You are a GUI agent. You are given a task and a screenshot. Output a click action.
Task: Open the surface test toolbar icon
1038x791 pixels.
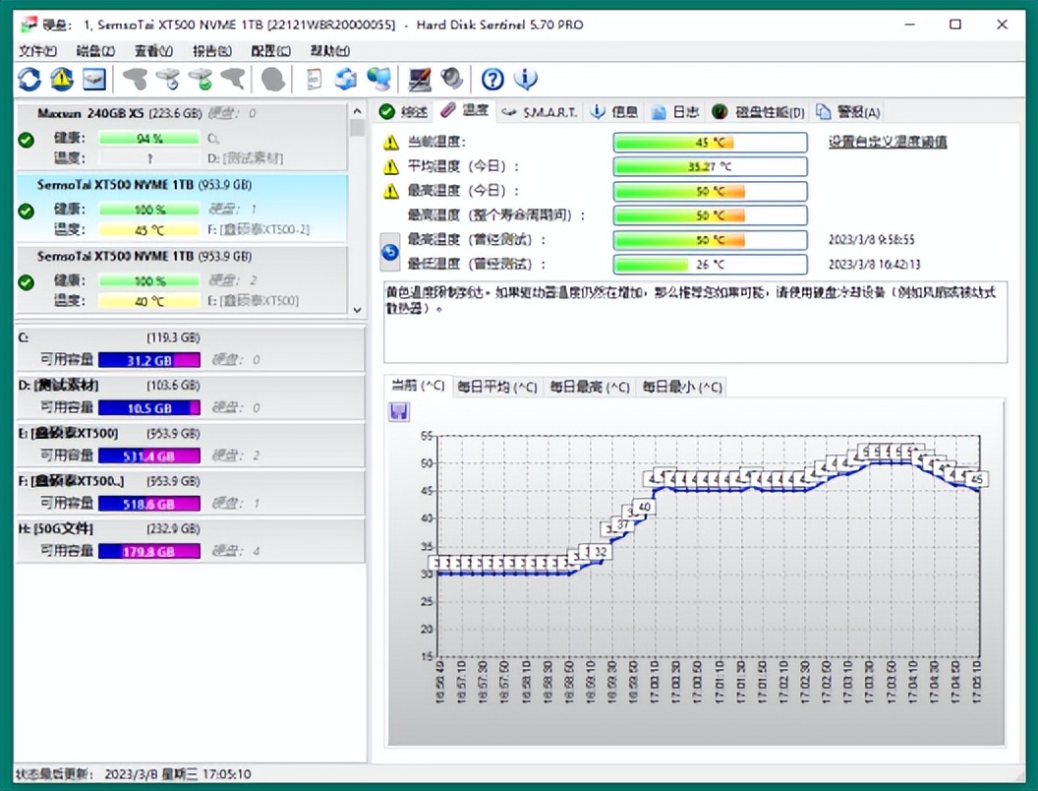point(419,79)
